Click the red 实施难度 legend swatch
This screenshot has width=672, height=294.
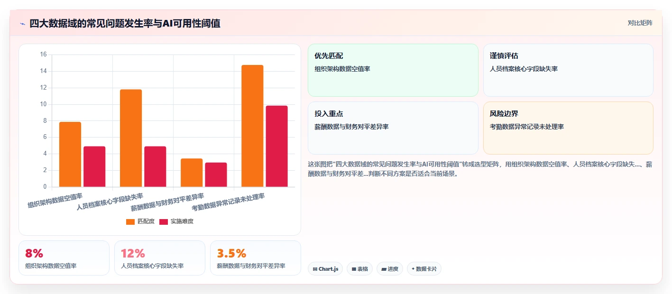(x=164, y=221)
